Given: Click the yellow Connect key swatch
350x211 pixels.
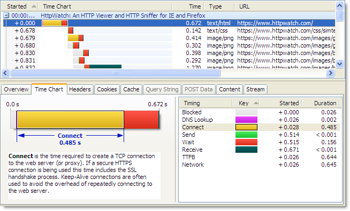Looking at the screenshot, I should (x=246, y=127).
